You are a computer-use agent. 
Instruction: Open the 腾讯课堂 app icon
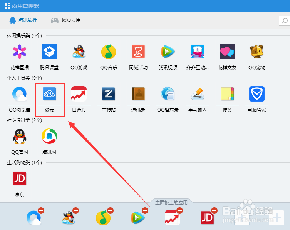point(49,52)
